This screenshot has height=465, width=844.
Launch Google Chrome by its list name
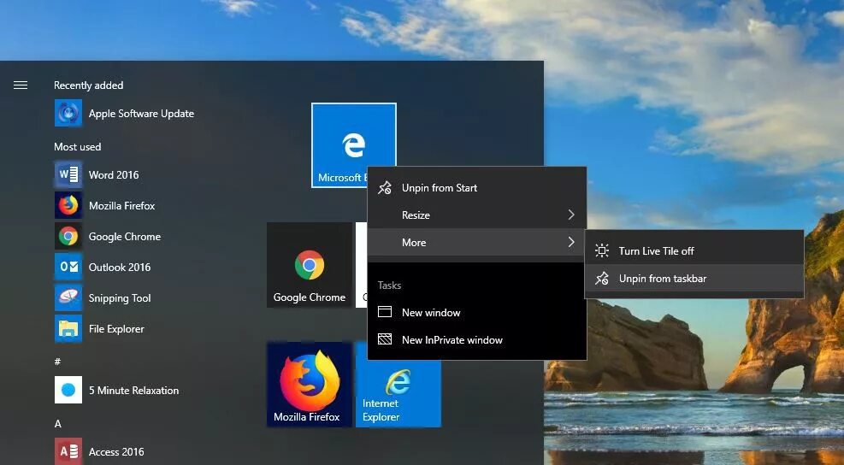tap(124, 236)
